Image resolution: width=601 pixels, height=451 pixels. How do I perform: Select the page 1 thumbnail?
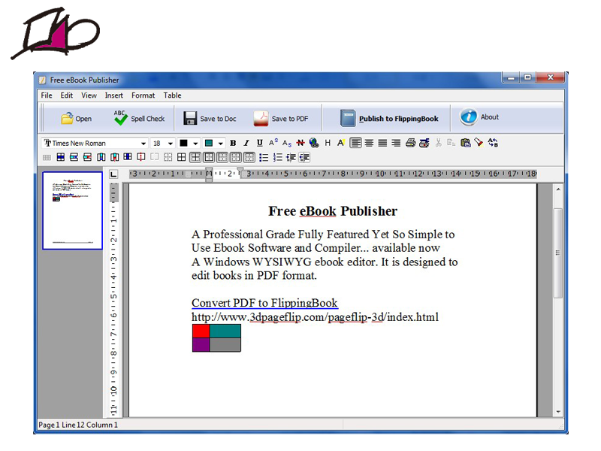(x=72, y=210)
